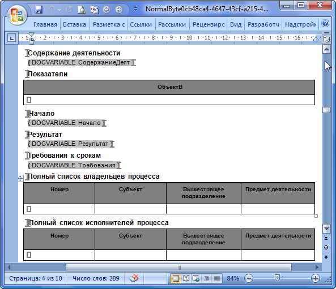This screenshot has height=289, width=336.
Task: Click the Forward navigation arrow icon
Action: click(119, 10)
